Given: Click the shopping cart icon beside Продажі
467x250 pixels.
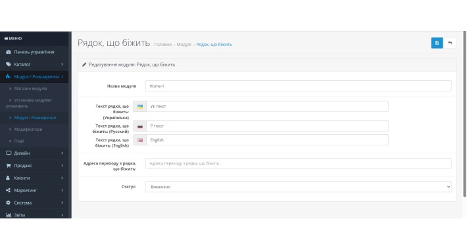Looking at the screenshot, I should pyautogui.click(x=9, y=166).
